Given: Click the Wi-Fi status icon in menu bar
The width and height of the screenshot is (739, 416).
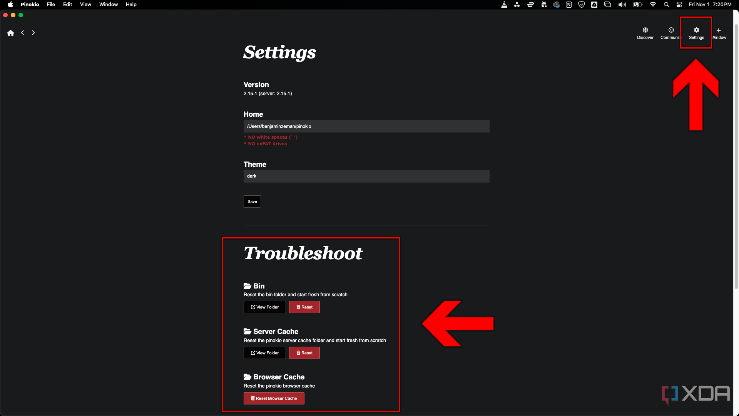Looking at the screenshot, I should click(652, 4).
